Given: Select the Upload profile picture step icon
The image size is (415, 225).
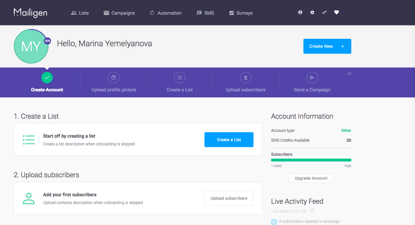Looking at the screenshot, I should 114,78.
